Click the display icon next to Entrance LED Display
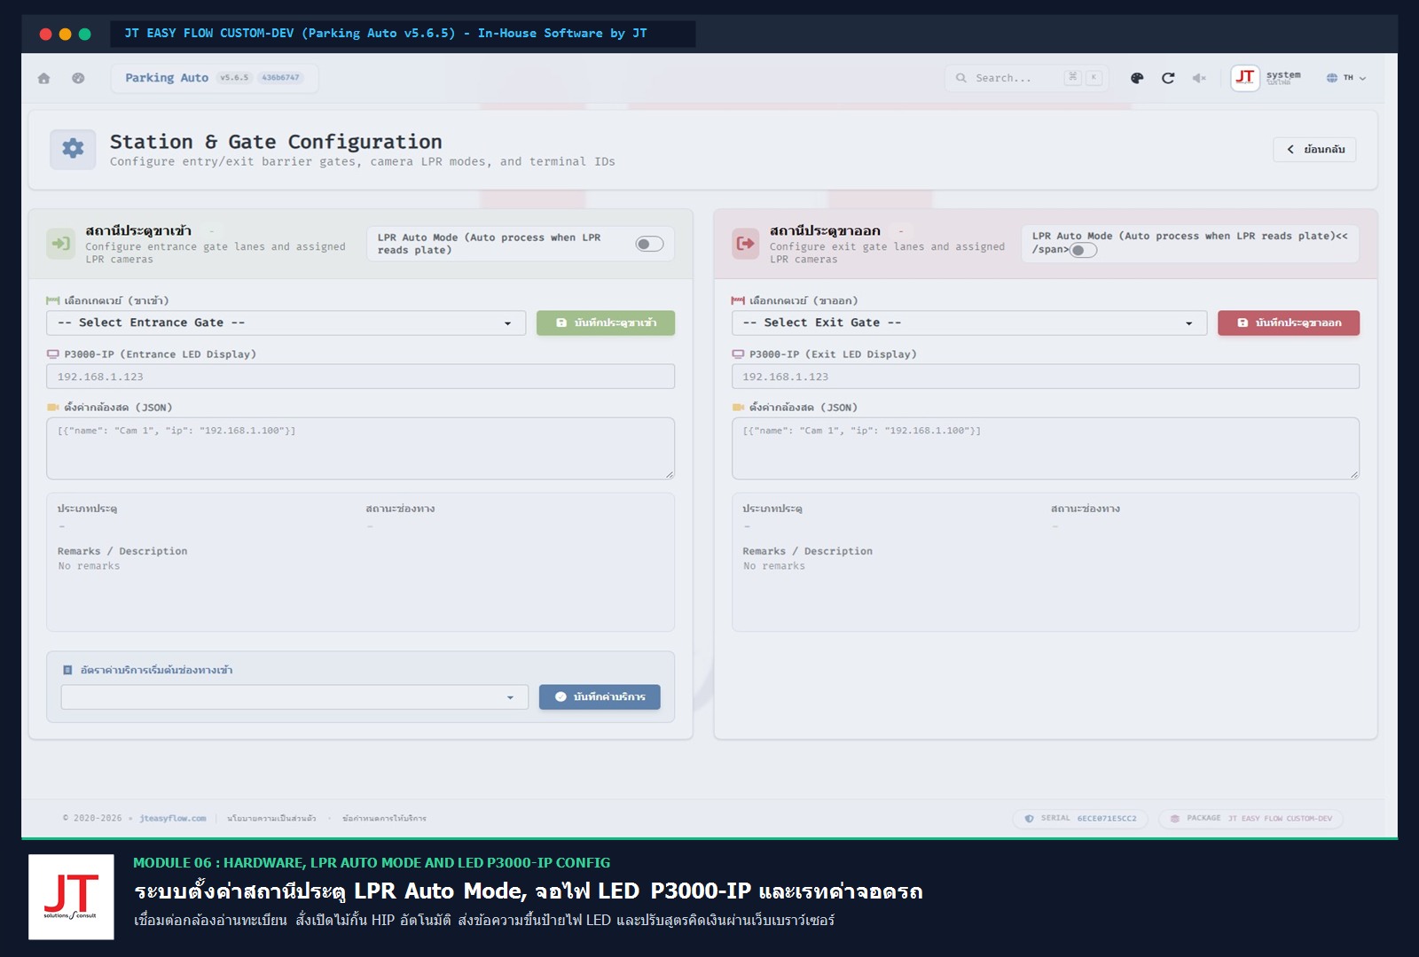1419x957 pixels. (x=52, y=354)
